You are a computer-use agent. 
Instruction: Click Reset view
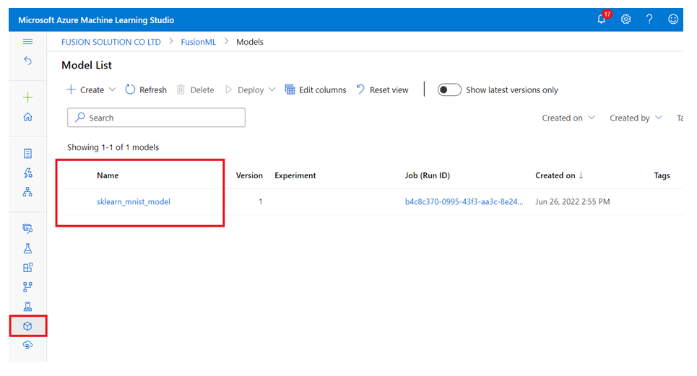[382, 89]
